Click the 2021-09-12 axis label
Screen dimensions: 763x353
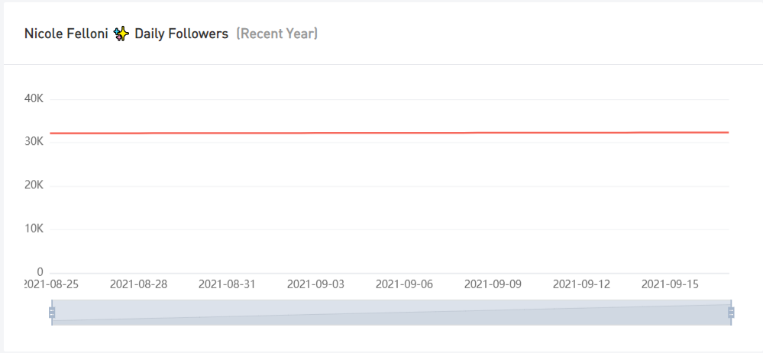(581, 284)
